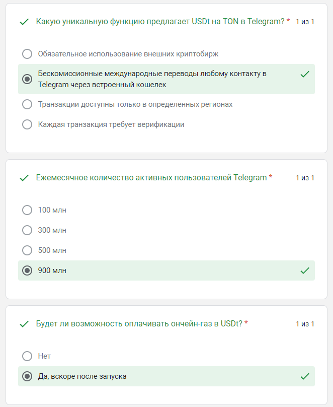The height and width of the screenshot is (407, 333).
Task: Select the '300 млн' radio button
Action: [27, 230]
